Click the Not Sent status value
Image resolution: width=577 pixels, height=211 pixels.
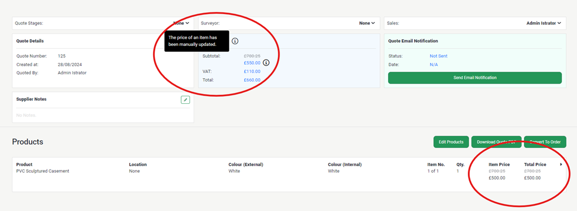439,56
